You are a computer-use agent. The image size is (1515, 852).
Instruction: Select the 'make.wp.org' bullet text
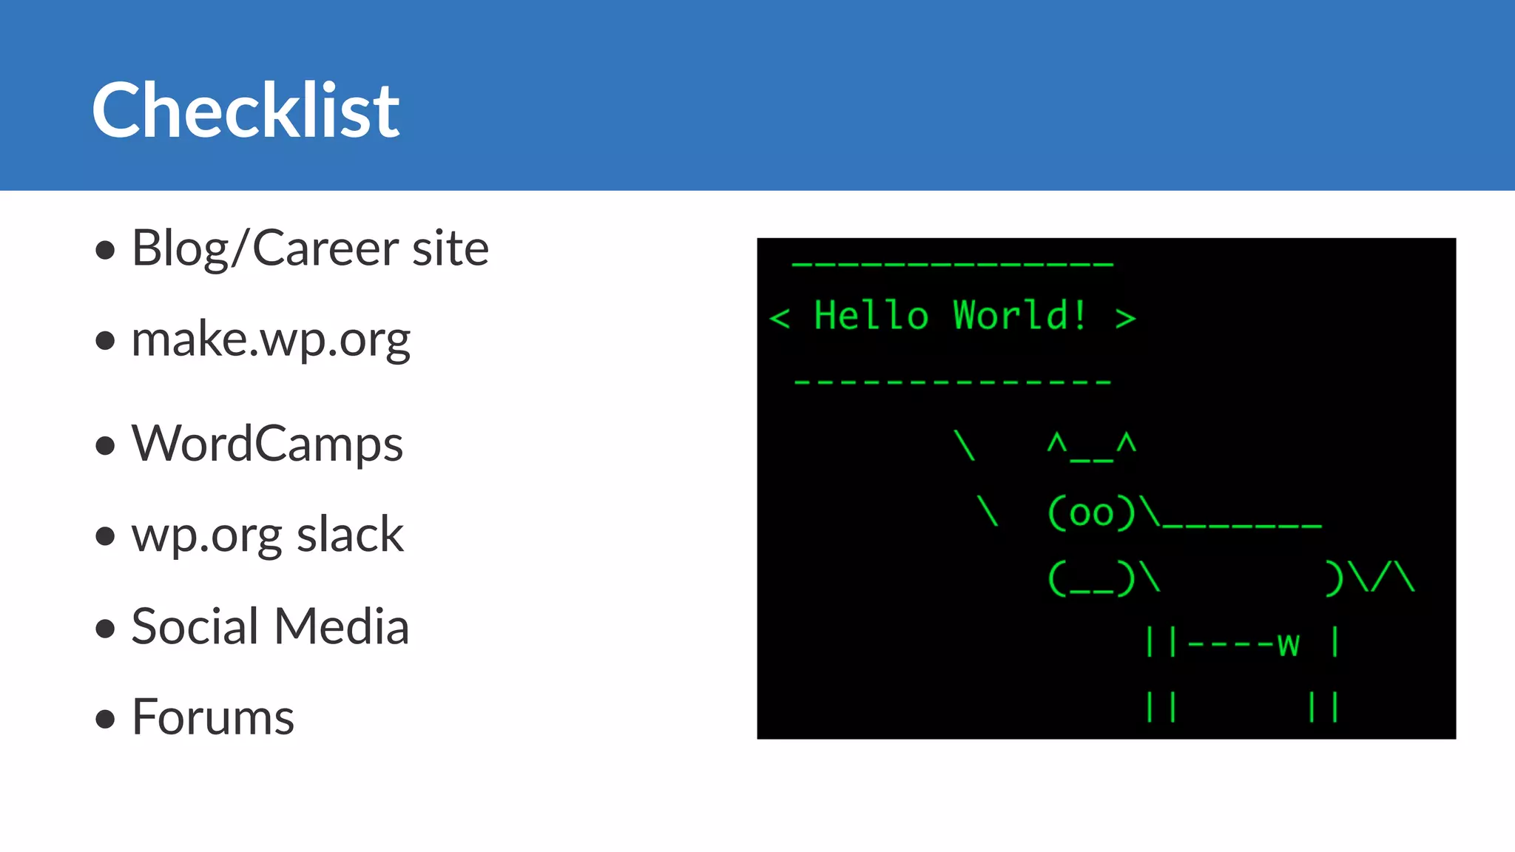(x=271, y=340)
